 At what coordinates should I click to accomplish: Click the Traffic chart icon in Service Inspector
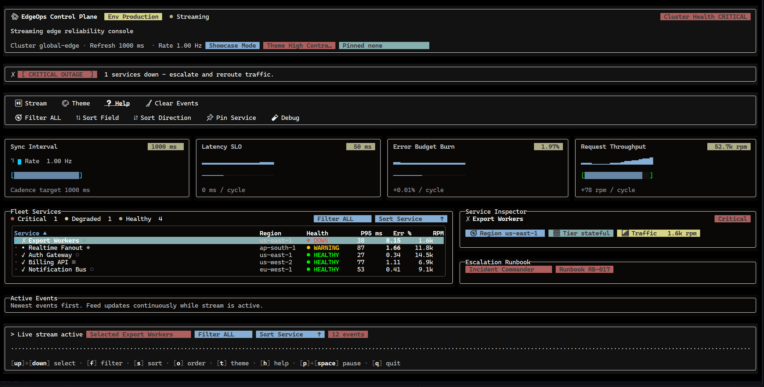coord(625,233)
